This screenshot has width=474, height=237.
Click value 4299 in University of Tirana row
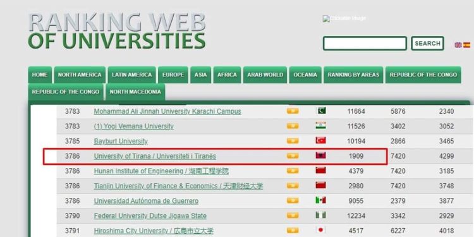click(446, 156)
